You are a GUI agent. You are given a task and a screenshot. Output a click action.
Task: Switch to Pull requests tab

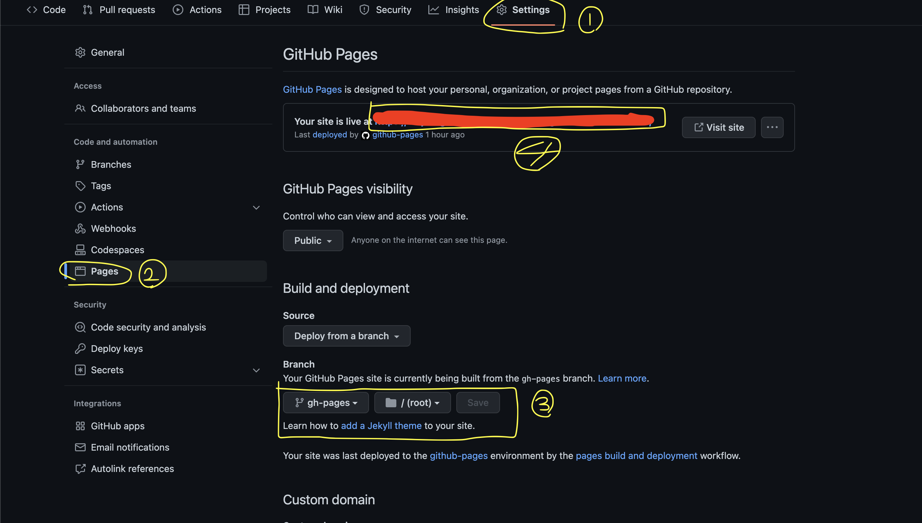119,10
